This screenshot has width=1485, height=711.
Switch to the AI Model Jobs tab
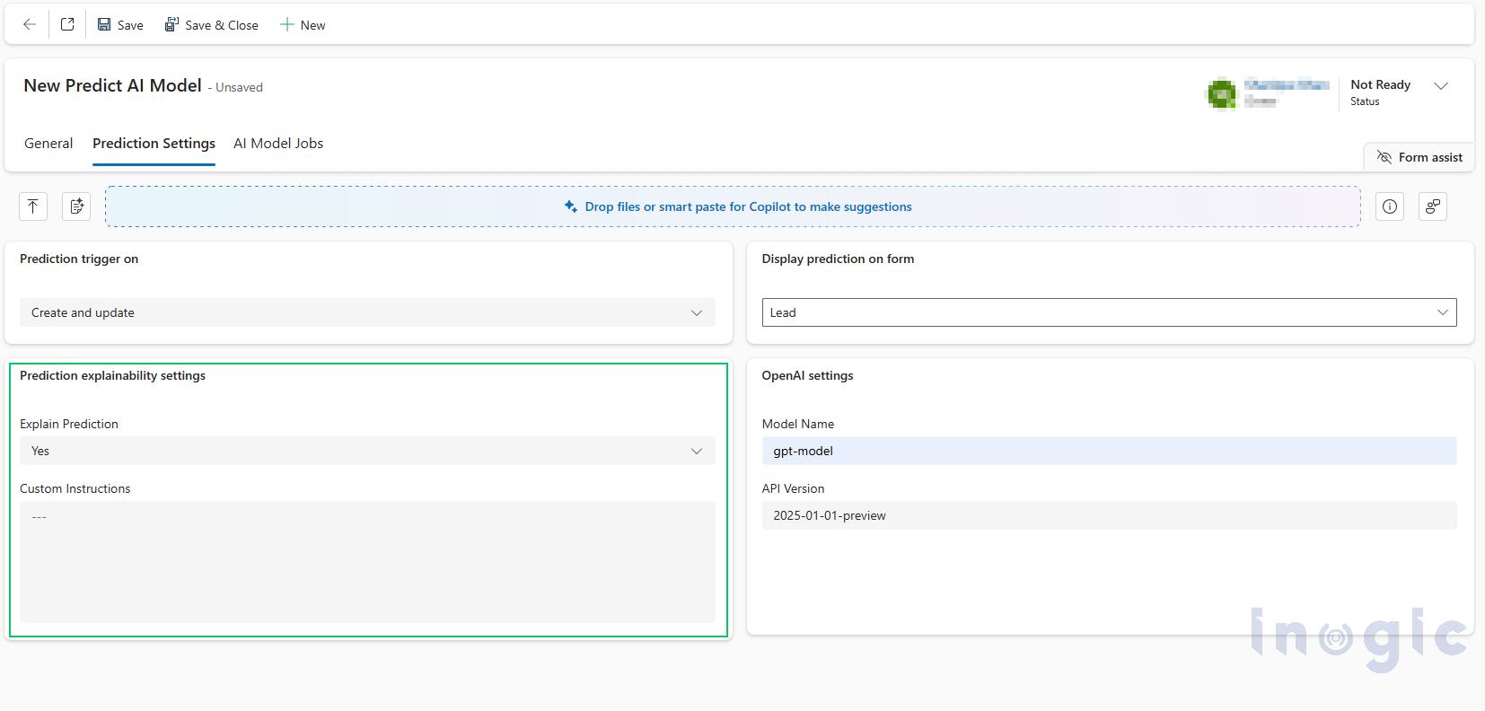278,144
